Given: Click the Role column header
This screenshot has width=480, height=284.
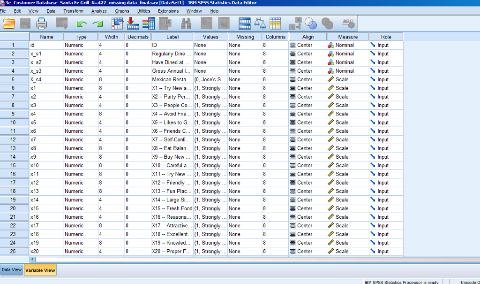Looking at the screenshot, I should pos(386,37).
